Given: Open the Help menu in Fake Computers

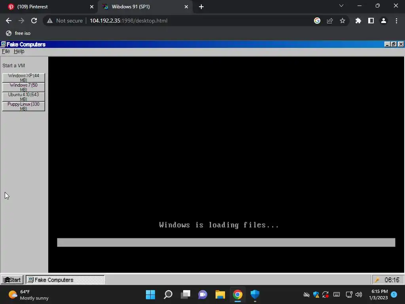Looking at the screenshot, I should (19, 51).
